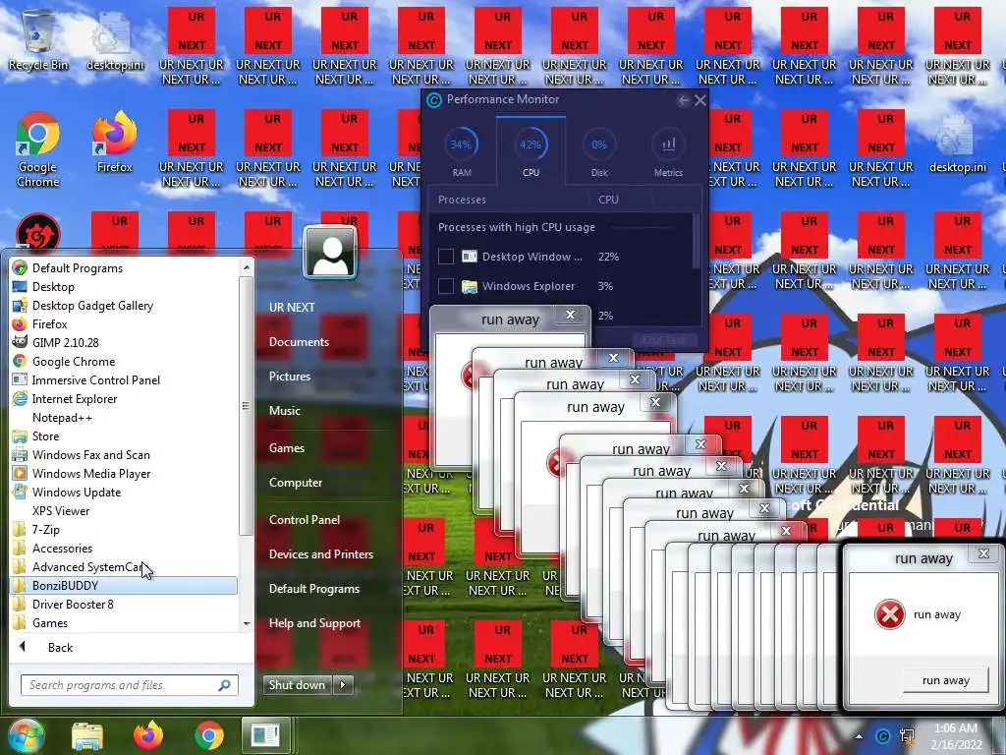Viewport: 1006px width, 755px height.
Task: Switch to the RAM tab
Action: pos(462,152)
